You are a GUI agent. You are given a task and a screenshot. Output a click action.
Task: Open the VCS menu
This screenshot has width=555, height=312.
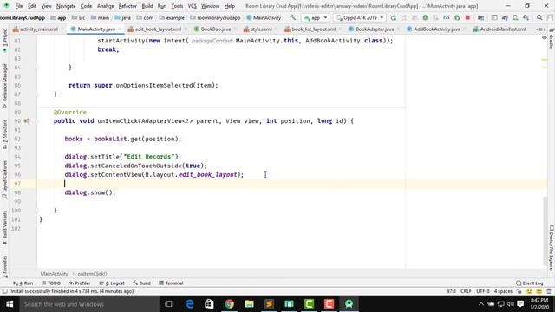(192, 6)
